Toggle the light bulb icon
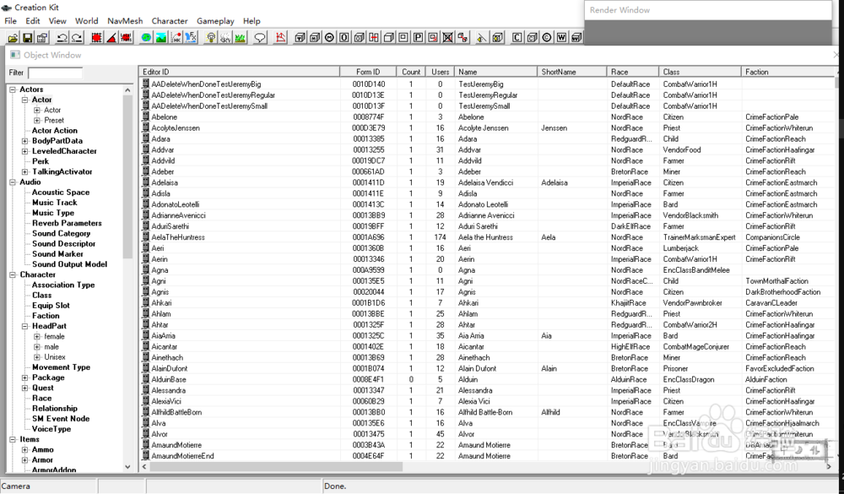Viewport: 844px width, 494px height. [211, 37]
